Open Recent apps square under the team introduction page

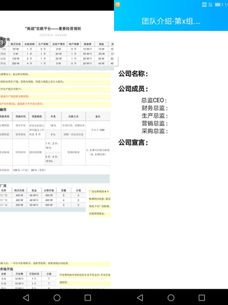[202, 297]
